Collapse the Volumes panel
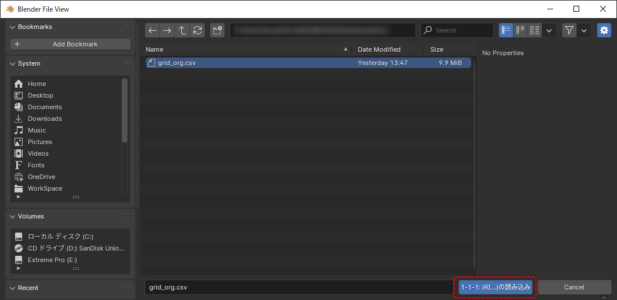 click(12, 216)
